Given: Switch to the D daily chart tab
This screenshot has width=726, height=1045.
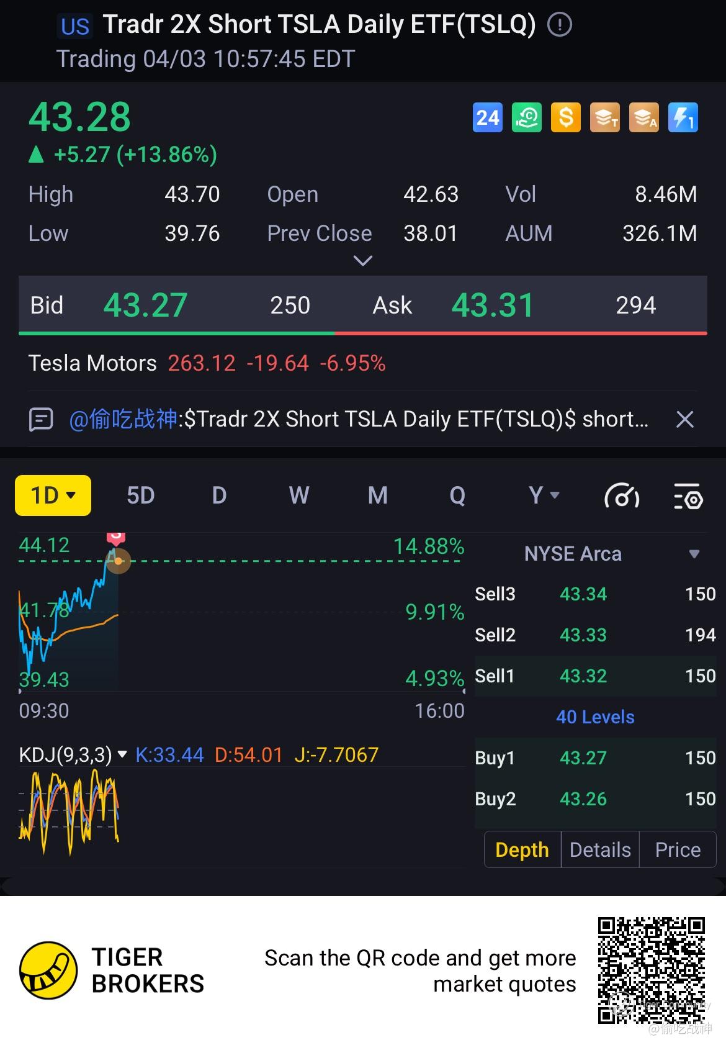Looking at the screenshot, I should point(219,495).
